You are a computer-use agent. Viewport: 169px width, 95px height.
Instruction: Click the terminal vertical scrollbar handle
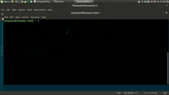coord(168,68)
